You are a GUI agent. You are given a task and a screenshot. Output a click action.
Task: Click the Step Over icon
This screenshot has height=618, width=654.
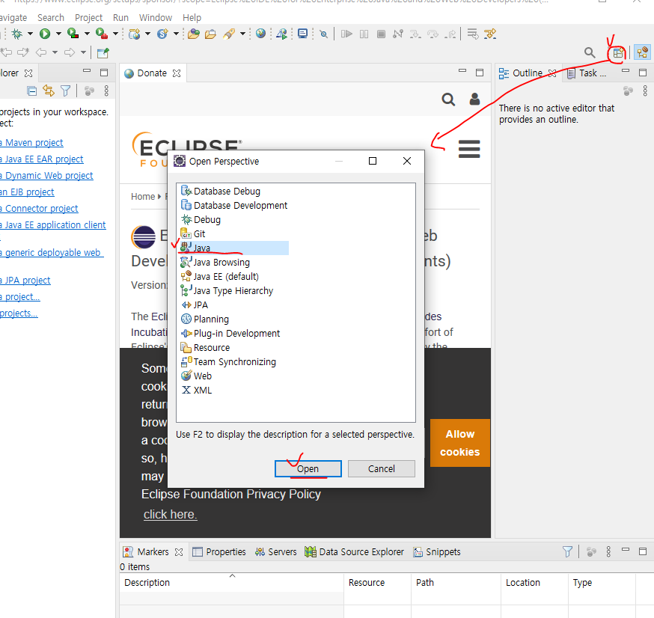433,34
